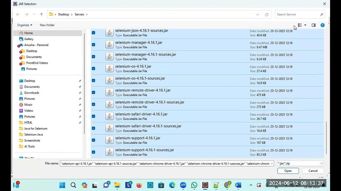Uncheck selenium-os-4.16.1.jar checkbox
This screenshot has height=191, width=341.
[x=94, y=68]
